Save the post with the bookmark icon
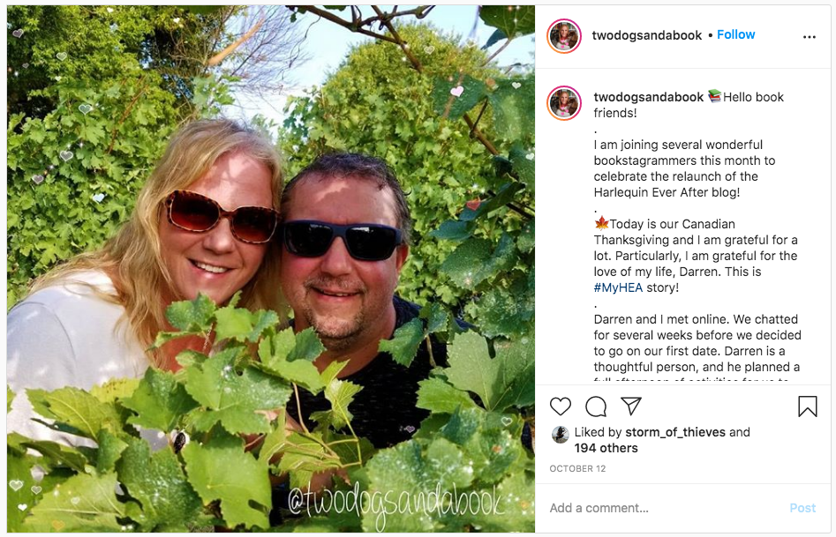The height and width of the screenshot is (537, 836). pyautogui.click(x=807, y=406)
